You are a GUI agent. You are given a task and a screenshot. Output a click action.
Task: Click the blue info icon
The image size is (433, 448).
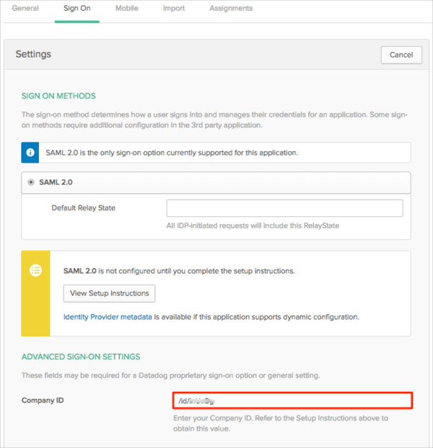coord(32,153)
